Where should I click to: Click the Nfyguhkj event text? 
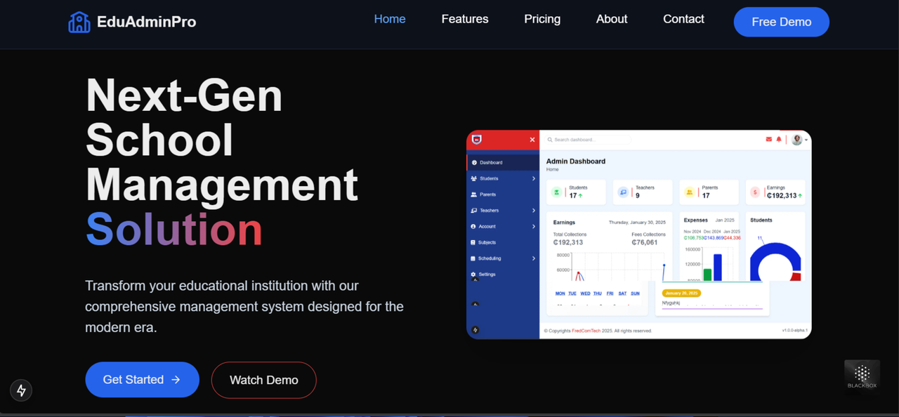[x=671, y=303]
